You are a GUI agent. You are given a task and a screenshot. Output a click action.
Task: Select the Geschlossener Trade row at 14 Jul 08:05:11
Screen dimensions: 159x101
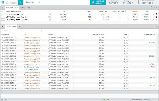(78, 43)
